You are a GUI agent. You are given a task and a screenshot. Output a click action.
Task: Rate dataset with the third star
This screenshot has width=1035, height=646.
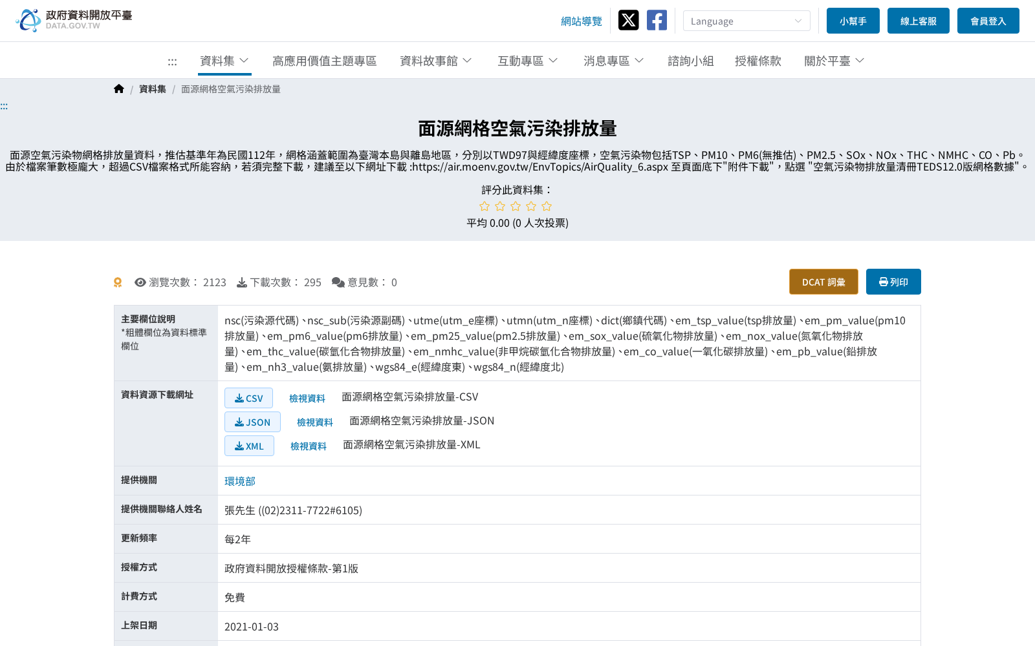click(516, 206)
